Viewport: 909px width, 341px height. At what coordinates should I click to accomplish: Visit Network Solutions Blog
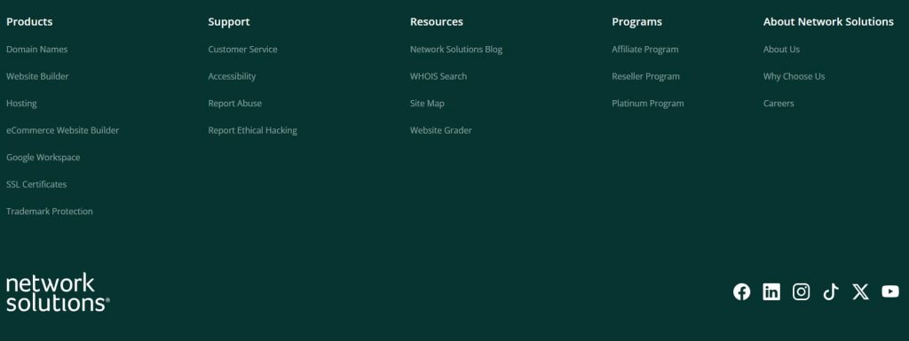pos(456,49)
